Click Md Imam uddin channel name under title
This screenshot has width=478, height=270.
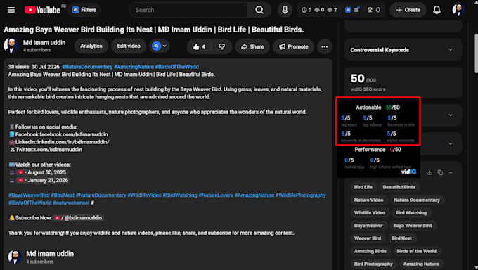(x=44, y=43)
